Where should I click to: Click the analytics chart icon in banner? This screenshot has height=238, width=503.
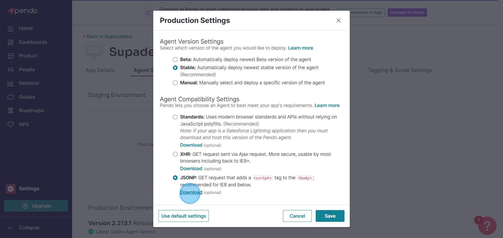coord(148,13)
